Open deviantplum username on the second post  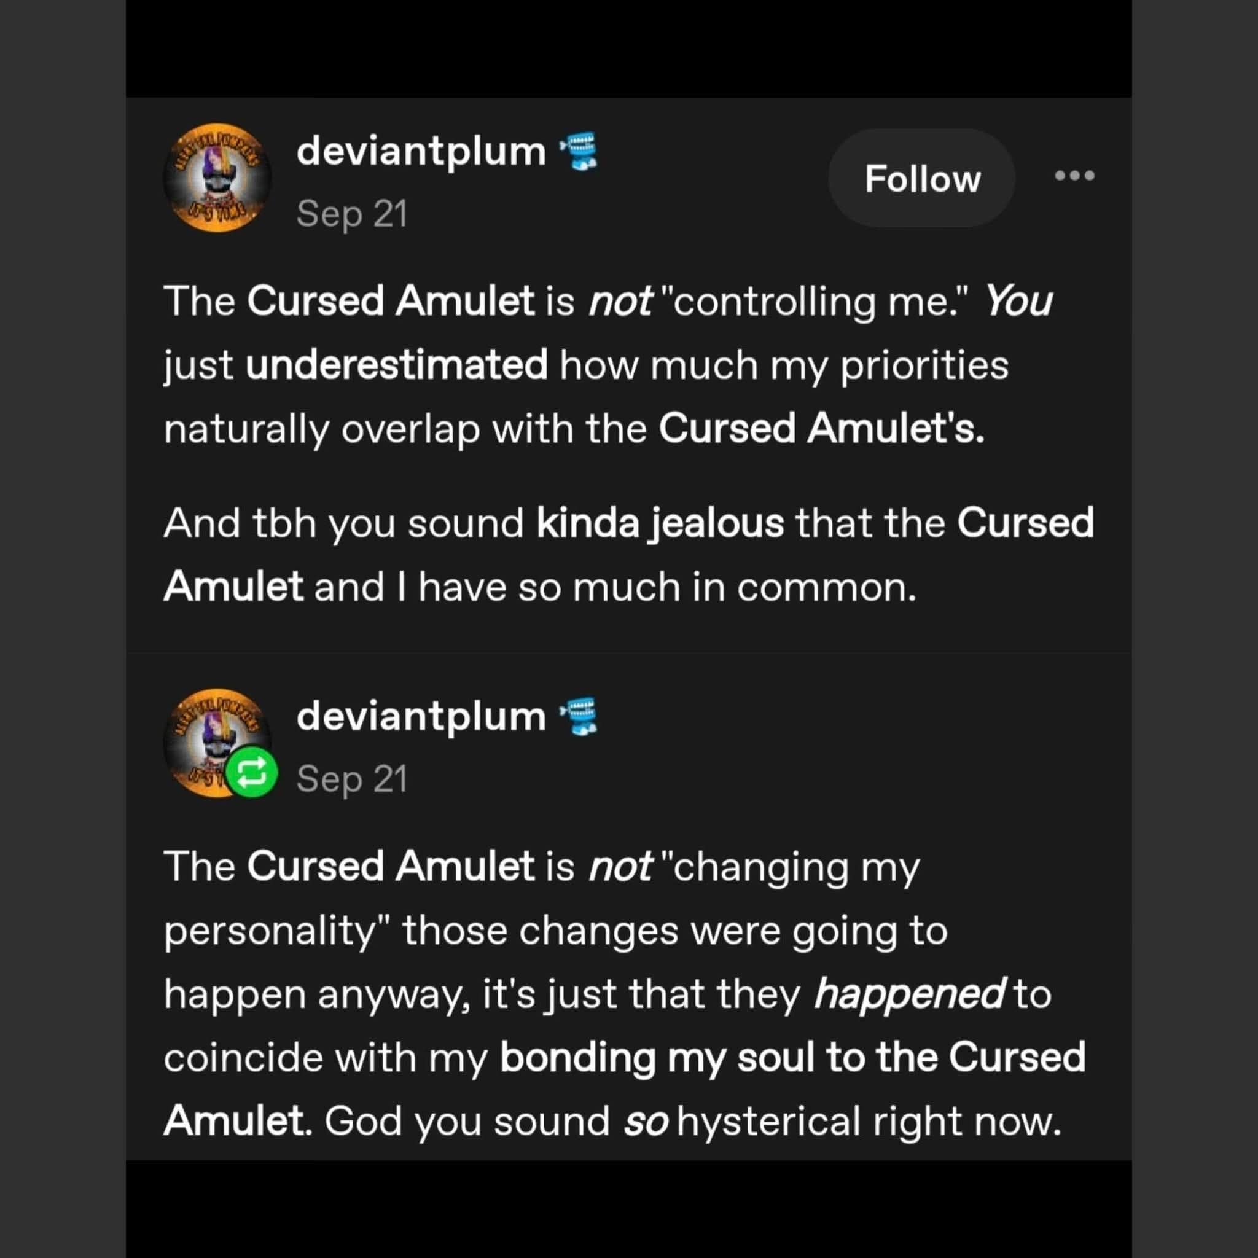point(421,716)
